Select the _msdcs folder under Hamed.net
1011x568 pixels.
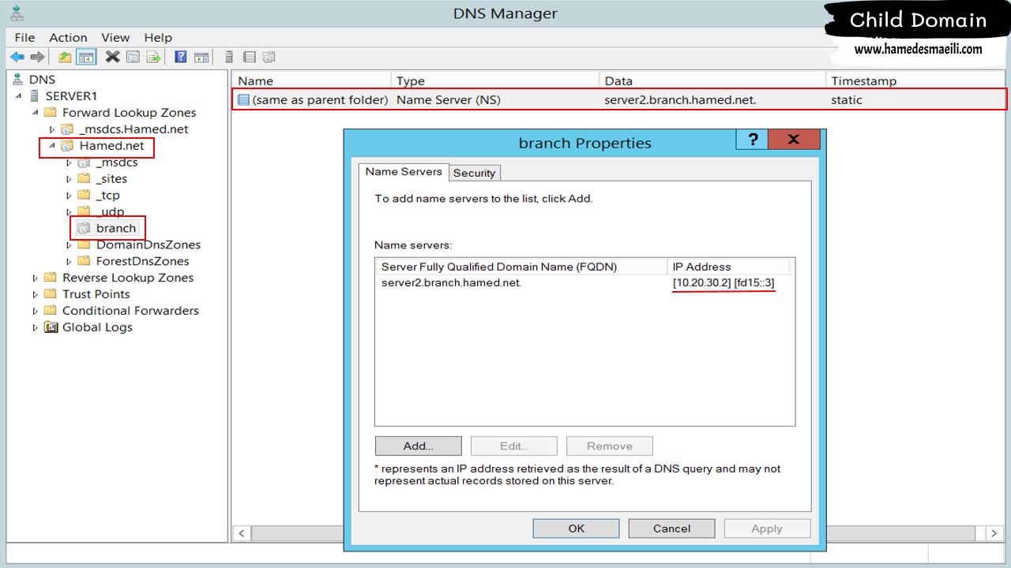click(x=117, y=163)
